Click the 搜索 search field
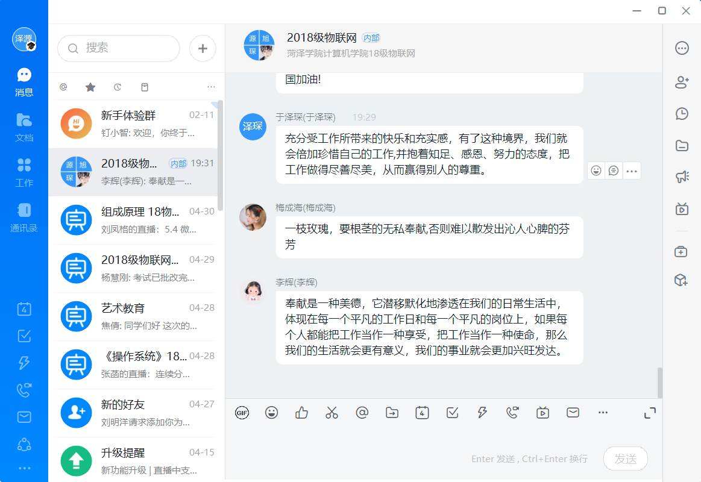The height and width of the screenshot is (482, 701). point(119,48)
